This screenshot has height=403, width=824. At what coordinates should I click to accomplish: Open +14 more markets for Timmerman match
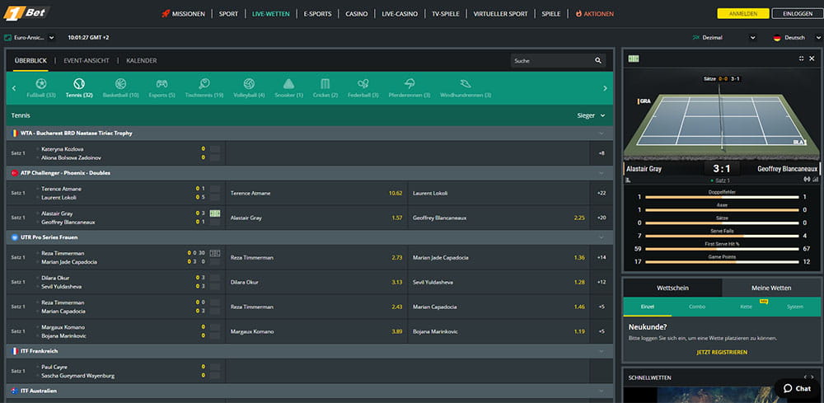pyautogui.click(x=602, y=257)
